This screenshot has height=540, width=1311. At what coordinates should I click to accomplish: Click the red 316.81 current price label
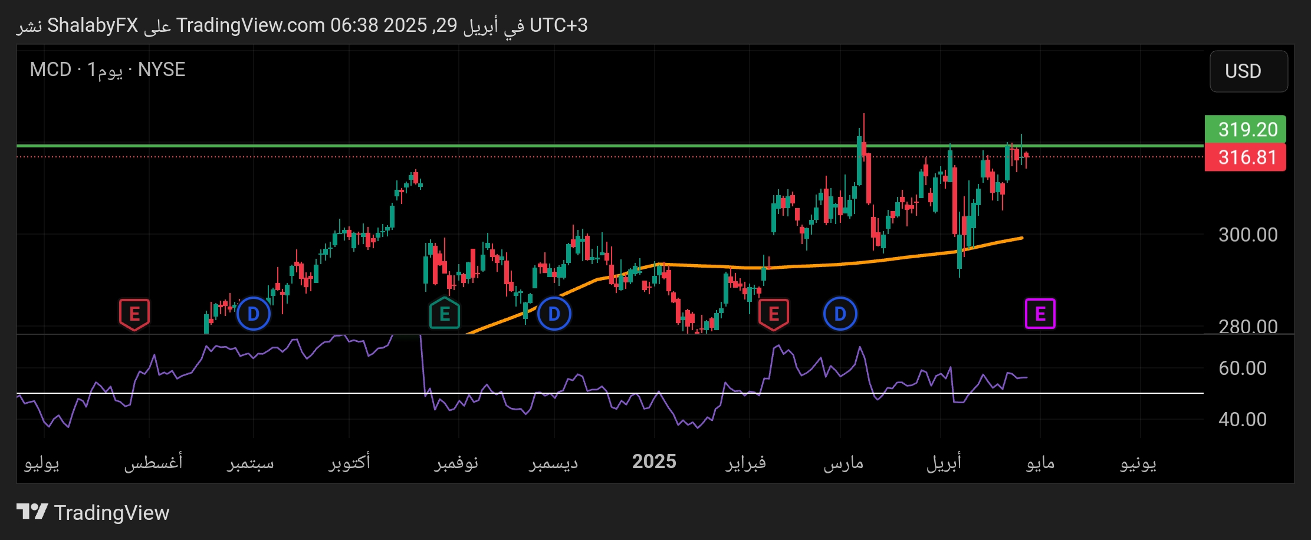click(1245, 157)
